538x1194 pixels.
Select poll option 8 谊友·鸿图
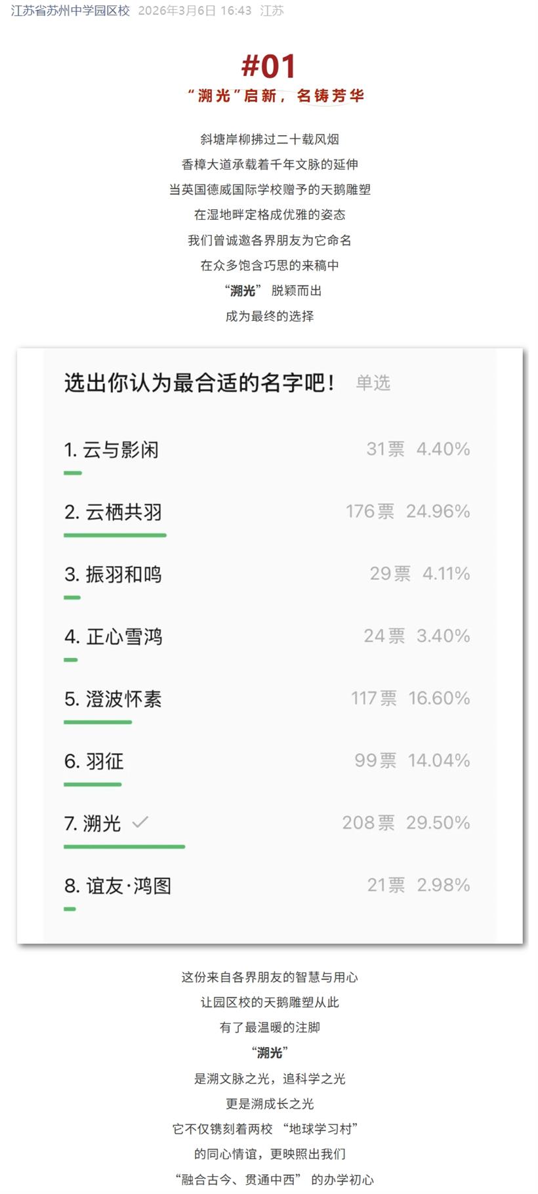click(x=118, y=886)
